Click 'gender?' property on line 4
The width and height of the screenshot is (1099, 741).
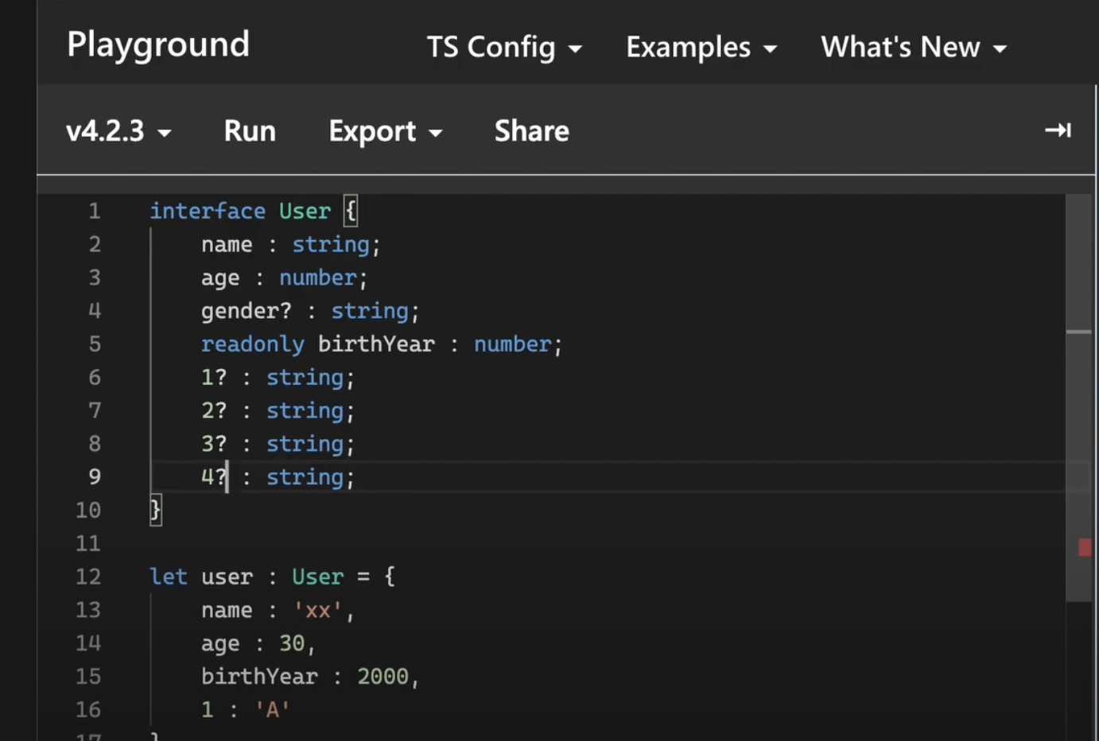[x=247, y=311]
